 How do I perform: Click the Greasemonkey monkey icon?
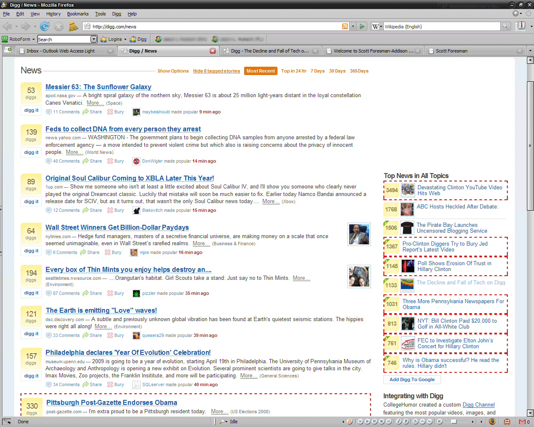(507, 422)
